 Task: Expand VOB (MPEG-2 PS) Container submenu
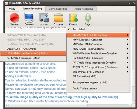[98, 72]
